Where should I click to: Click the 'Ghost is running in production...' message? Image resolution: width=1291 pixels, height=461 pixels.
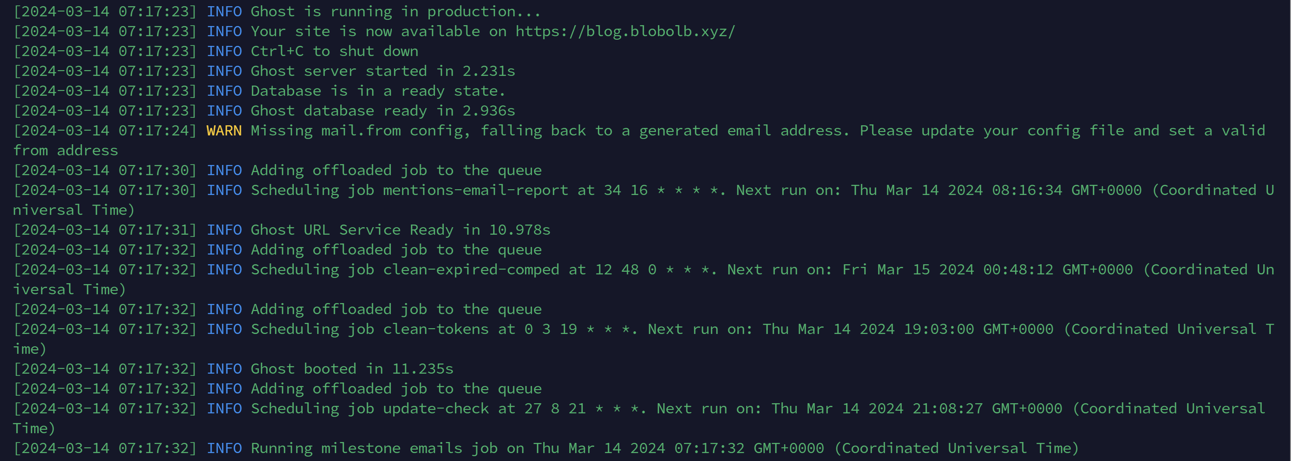[x=395, y=11]
